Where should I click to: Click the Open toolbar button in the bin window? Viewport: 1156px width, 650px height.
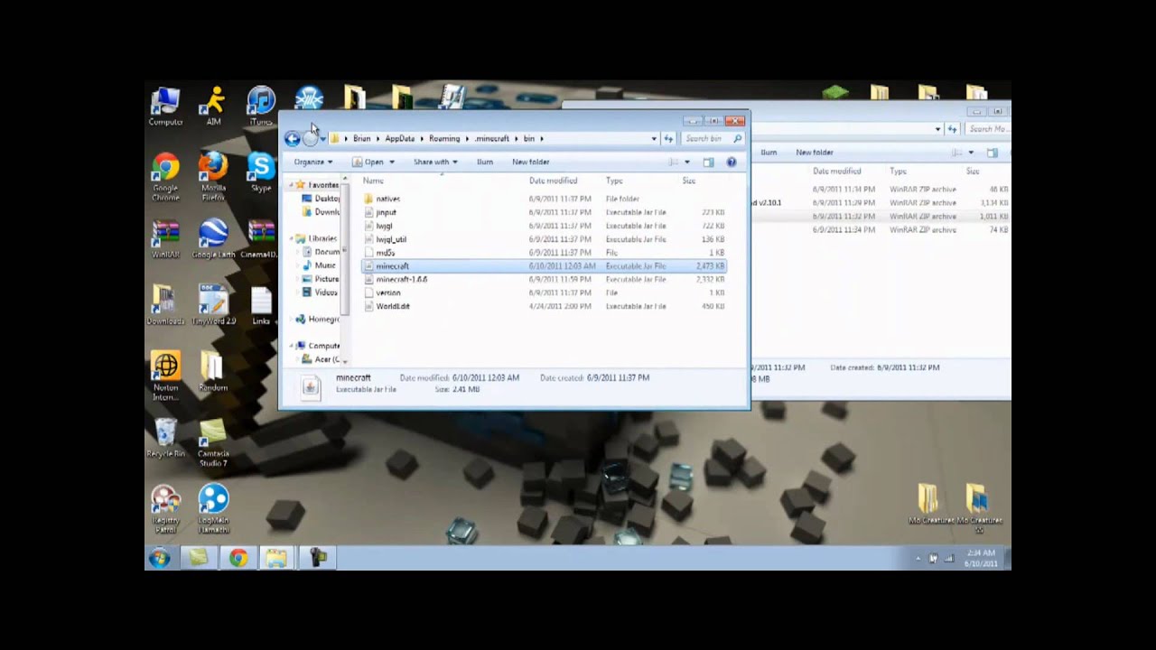point(368,162)
